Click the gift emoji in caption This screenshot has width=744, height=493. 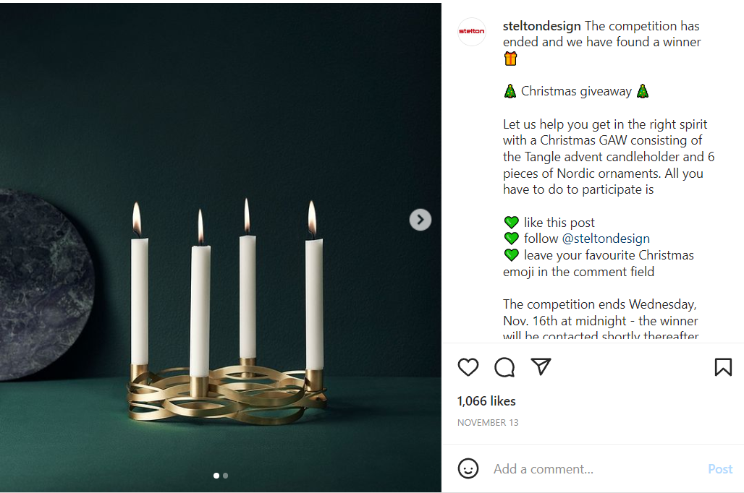(511, 59)
